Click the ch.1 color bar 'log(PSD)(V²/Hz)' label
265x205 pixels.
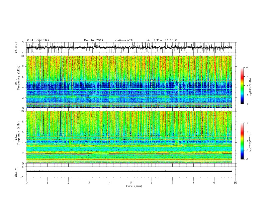(251, 87)
